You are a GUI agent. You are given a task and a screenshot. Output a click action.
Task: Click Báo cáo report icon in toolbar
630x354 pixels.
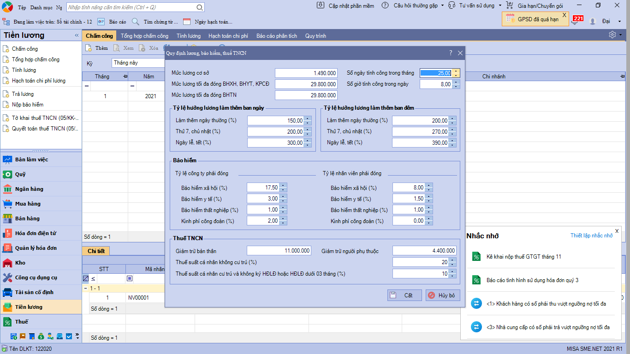101,22
